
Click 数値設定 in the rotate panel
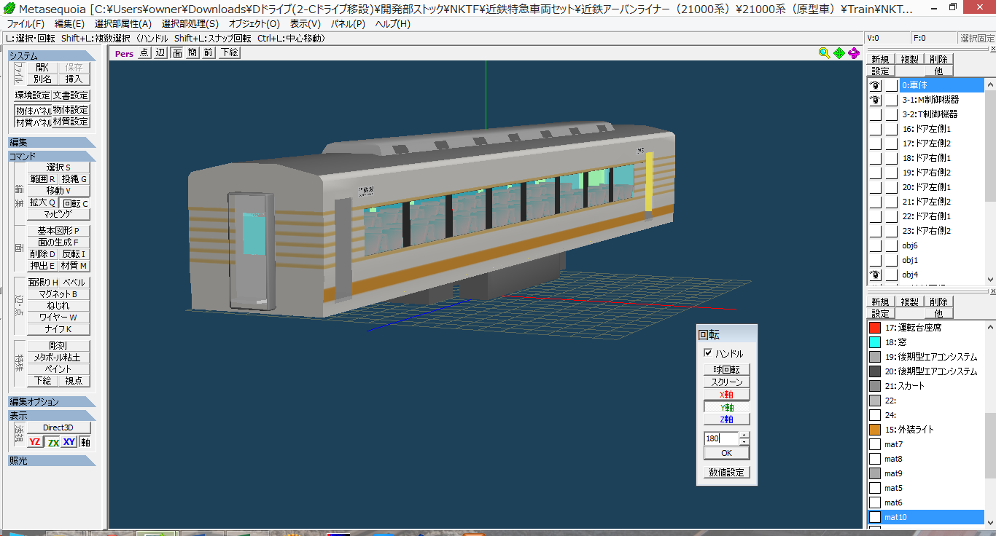[x=726, y=472]
